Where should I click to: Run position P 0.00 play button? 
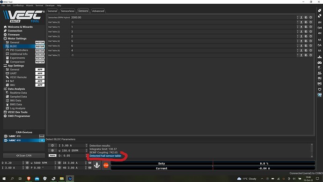tap(59, 168)
